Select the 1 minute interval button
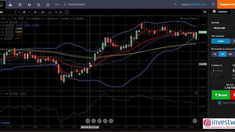The width and height of the screenshot is (235, 132). 11,12
